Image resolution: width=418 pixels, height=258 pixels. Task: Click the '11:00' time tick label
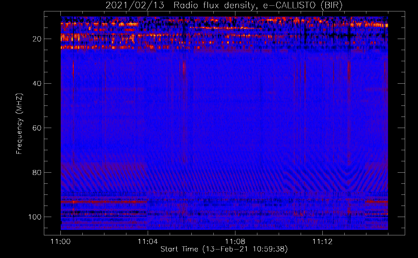click(x=61, y=242)
